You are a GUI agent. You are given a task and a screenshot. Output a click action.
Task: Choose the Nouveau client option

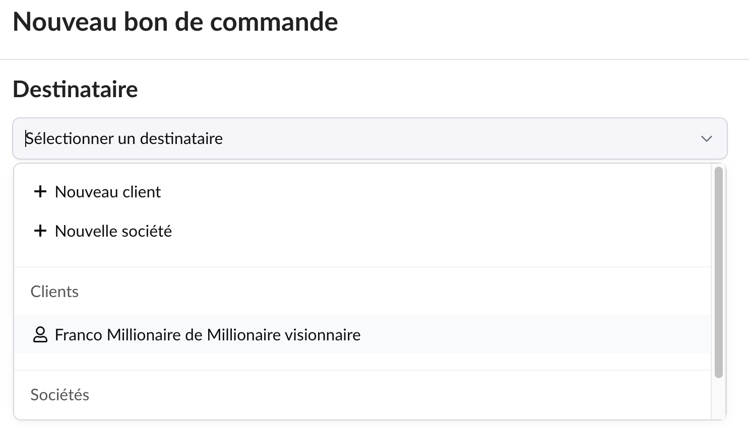click(x=108, y=192)
